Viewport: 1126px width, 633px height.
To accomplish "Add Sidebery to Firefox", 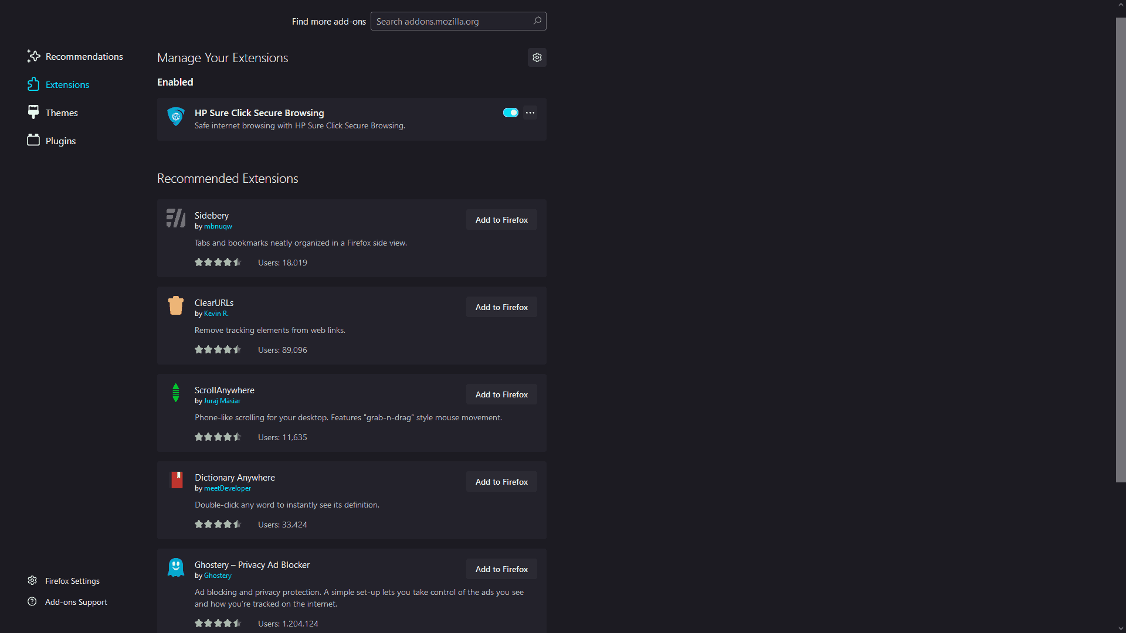I will click(501, 220).
